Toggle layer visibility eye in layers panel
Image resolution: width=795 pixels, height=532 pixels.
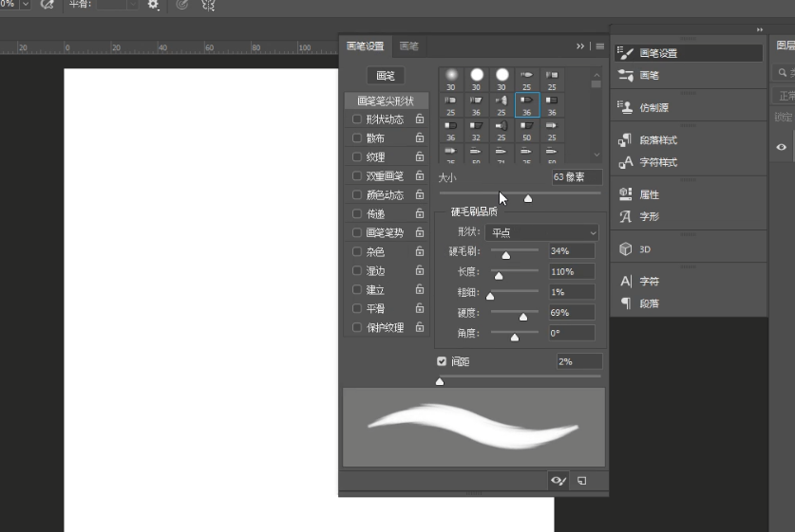pyautogui.click(x=782, y=147)
